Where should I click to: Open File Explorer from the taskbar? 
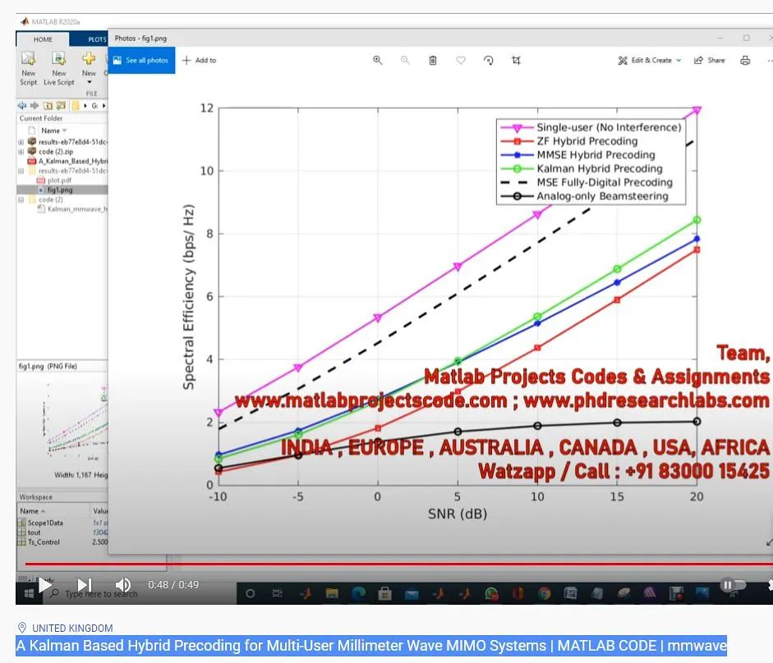[x=332, y=593]
